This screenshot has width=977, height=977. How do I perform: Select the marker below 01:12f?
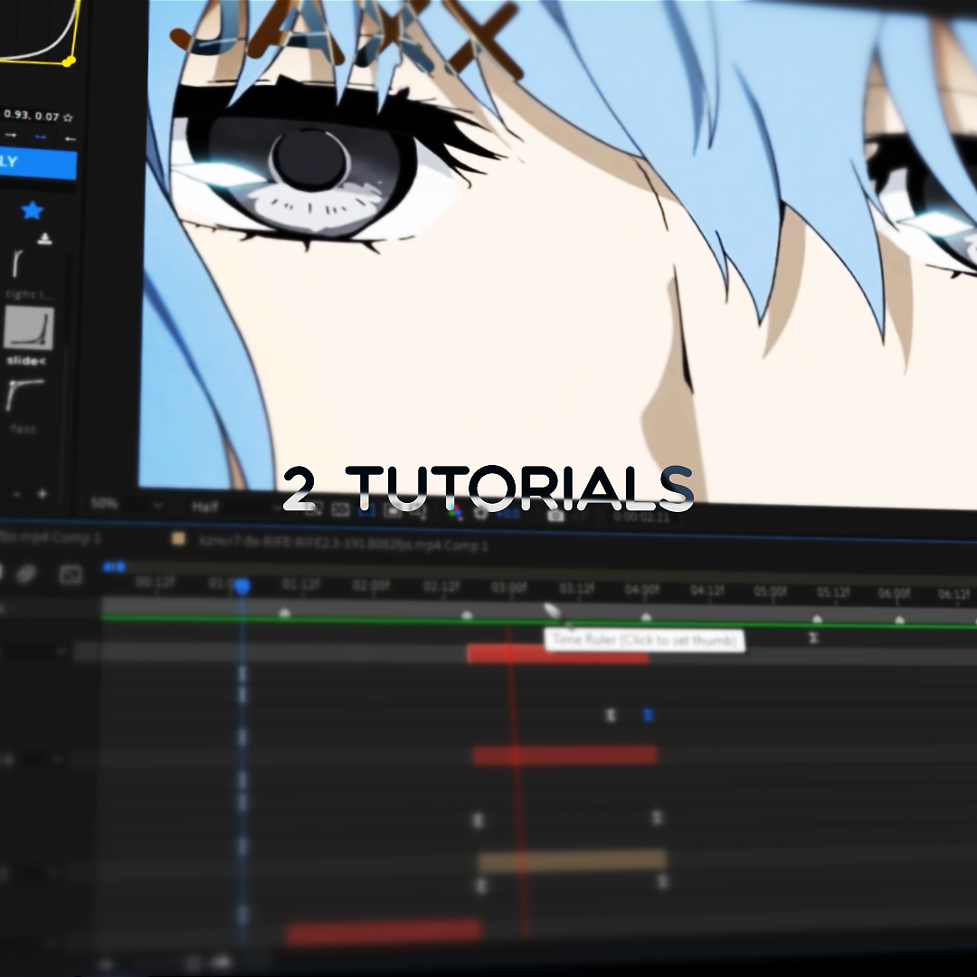coord(285,613)
